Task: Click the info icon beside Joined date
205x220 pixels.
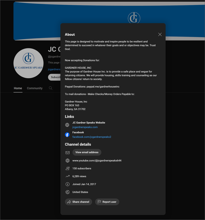Action: click(67, 184)
